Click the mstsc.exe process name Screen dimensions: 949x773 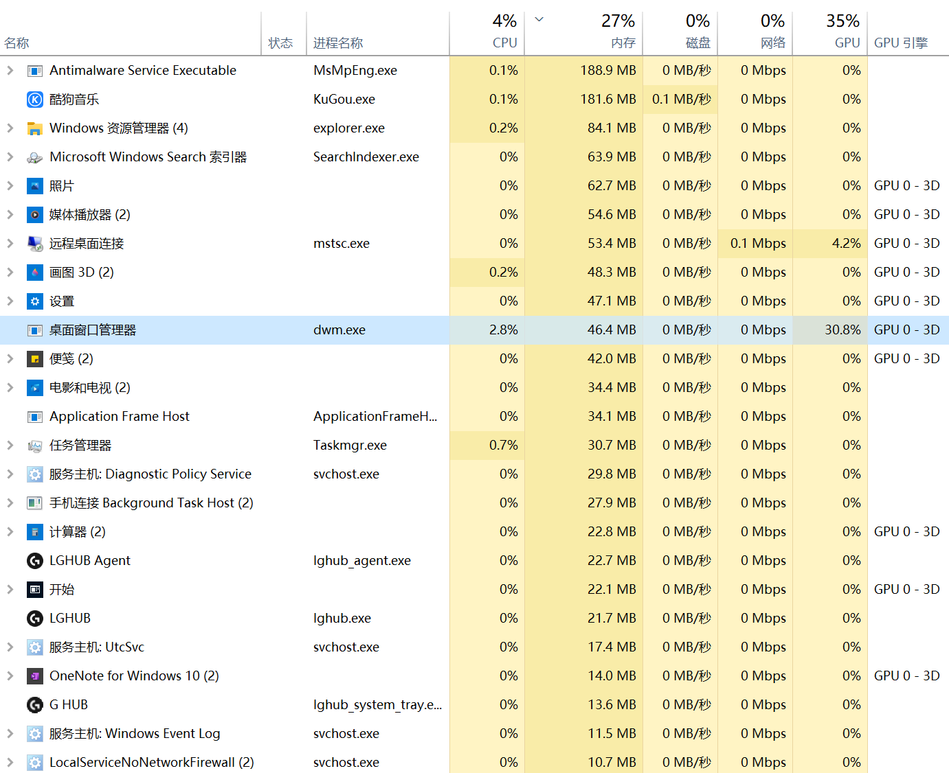point(342,244)
